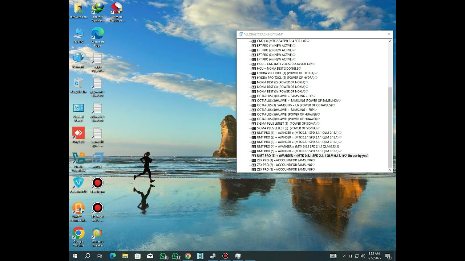Image resolution: width=465 pixels, height=261 pixels.
Task: Open the WhatsApp taskbar icon with badge 43
Action: click(x=163, y=256)
